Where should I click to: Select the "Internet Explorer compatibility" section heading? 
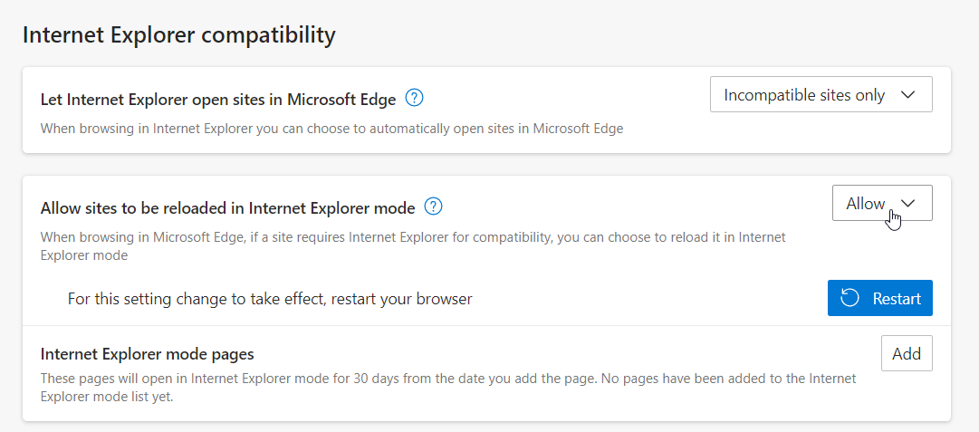(178, 35)
